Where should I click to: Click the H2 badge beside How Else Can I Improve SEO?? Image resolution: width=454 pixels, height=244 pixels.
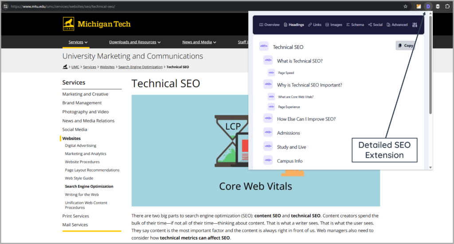268,118
